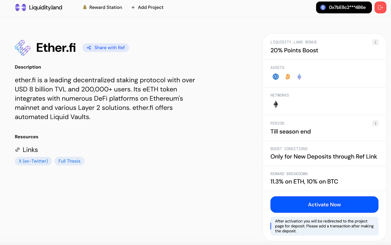Click the '20% Points Boost' text

point(294,50)
